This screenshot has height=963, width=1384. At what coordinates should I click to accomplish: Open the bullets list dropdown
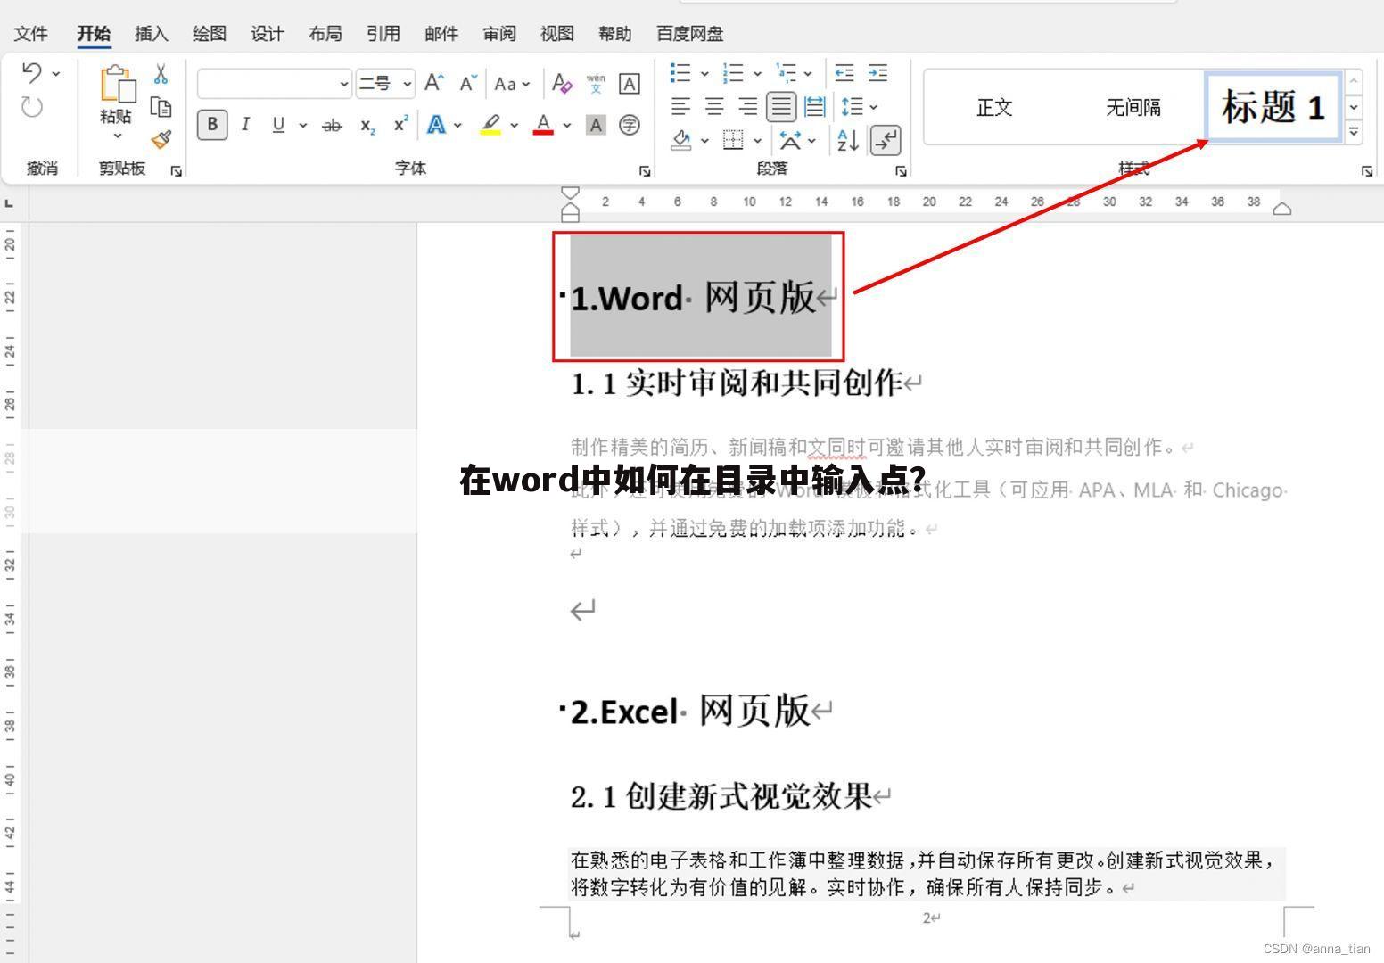pos(704,74)
